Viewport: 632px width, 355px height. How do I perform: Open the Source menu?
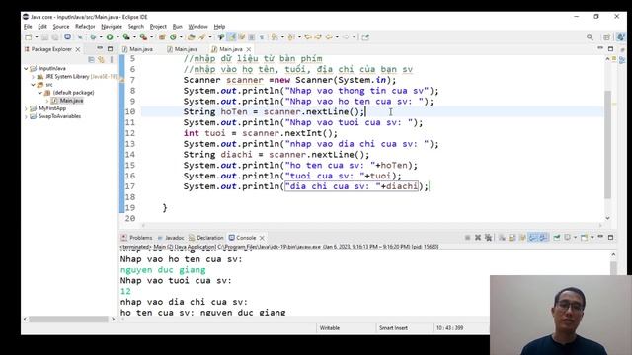61,27
